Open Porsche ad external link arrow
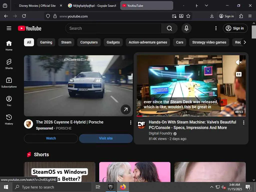The height and width of the screenshot is (192, 256). tap(126, 109)
